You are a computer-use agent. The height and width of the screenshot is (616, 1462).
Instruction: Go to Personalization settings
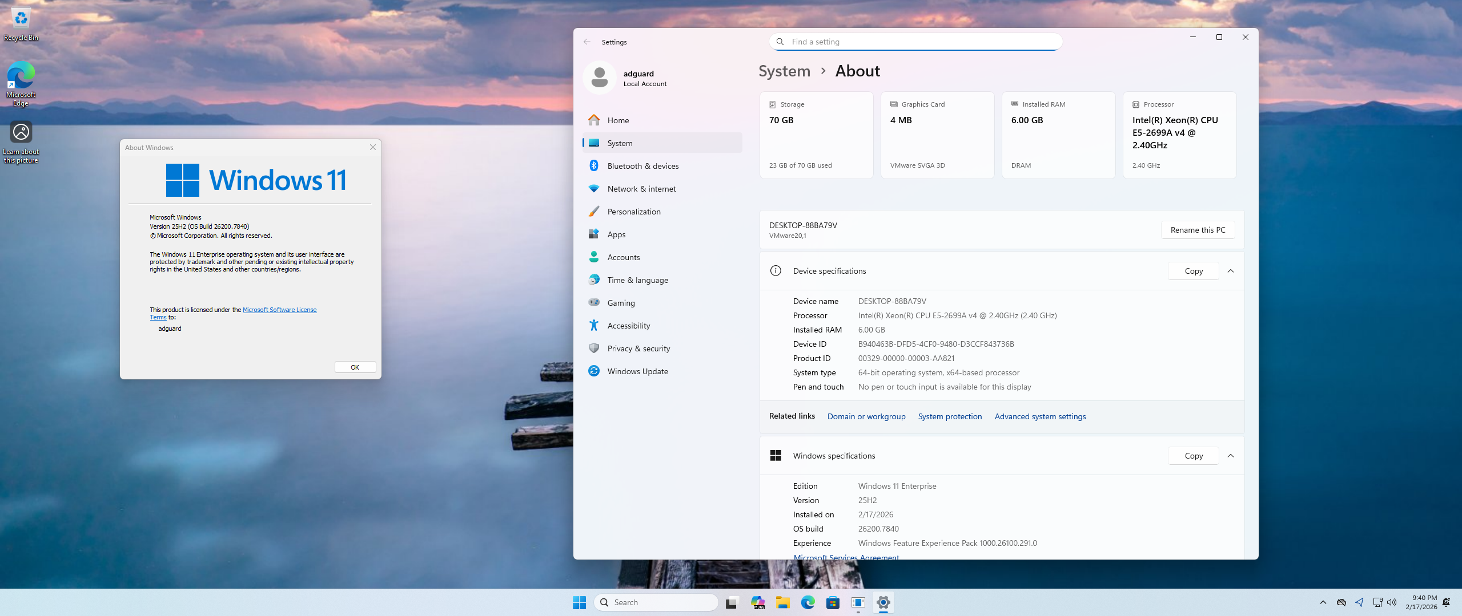pos(633,212)
